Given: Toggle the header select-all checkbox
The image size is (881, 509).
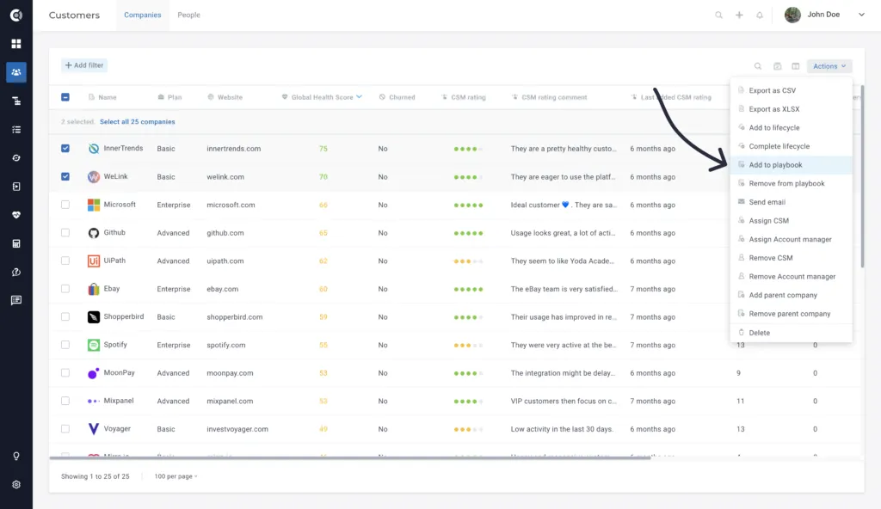Looking at the screenshot, I should pyautogui.click(x=65, y=97).
